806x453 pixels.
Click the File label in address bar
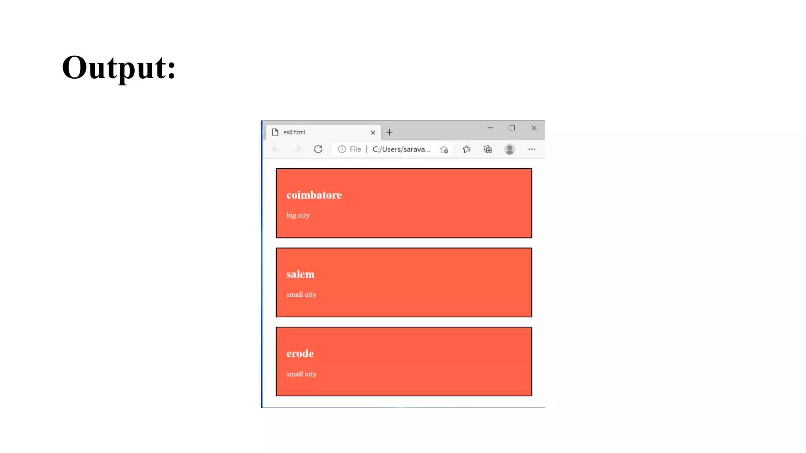pyautogui.click(x=355, y=149)
